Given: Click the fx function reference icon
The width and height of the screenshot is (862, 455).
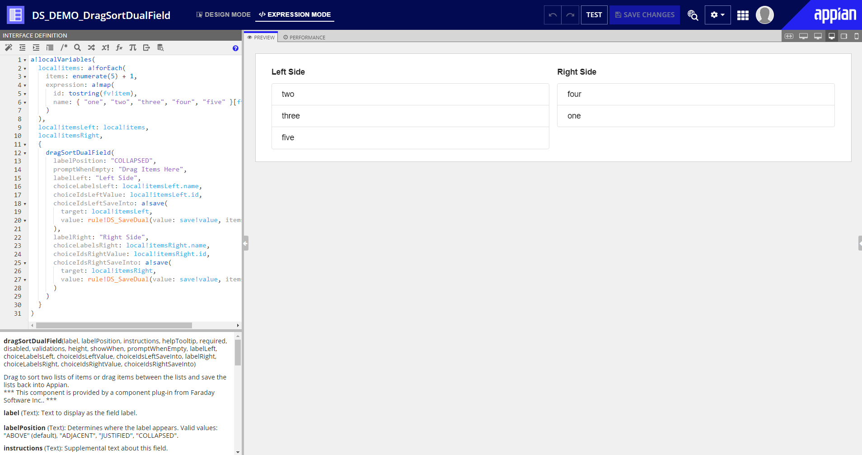Looking at the screenshot, I should 119,47.
